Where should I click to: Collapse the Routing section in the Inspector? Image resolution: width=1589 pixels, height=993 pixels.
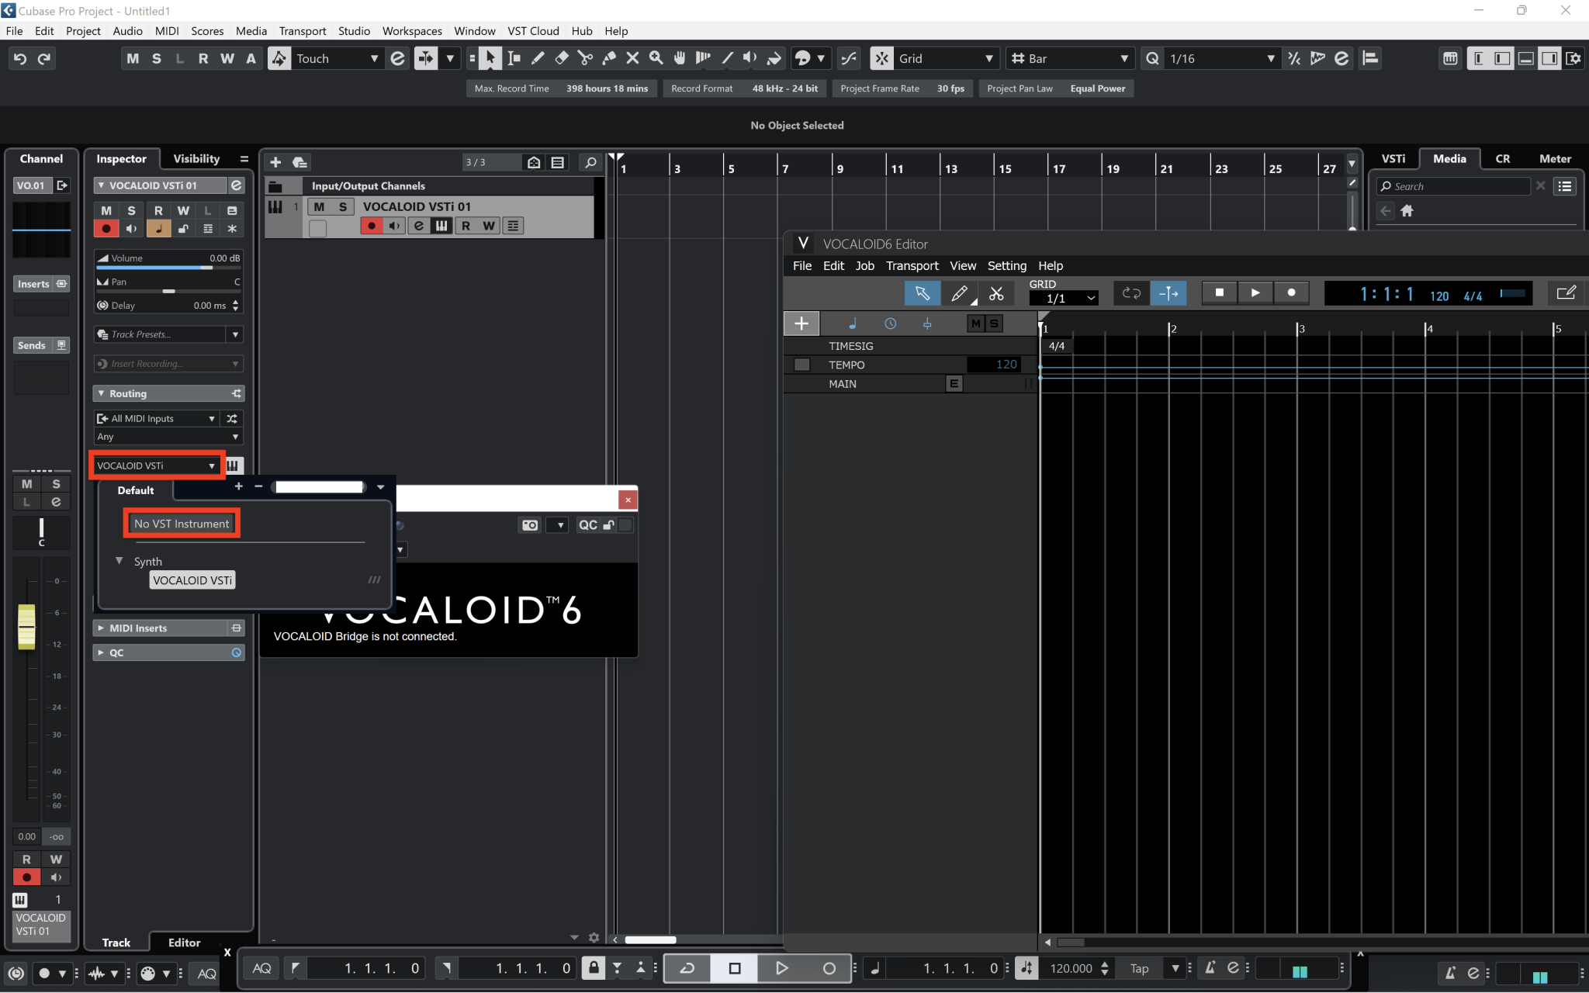point(101,393)
